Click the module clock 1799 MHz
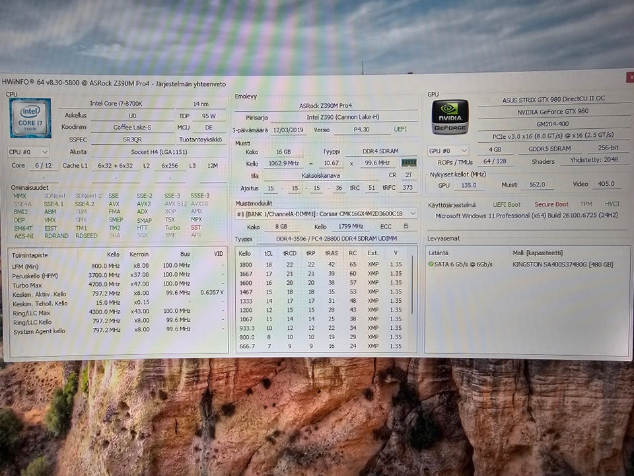Image resolution: width=634 pixels, height=476 pixels. pyautogui.click(x=351, y=227)
